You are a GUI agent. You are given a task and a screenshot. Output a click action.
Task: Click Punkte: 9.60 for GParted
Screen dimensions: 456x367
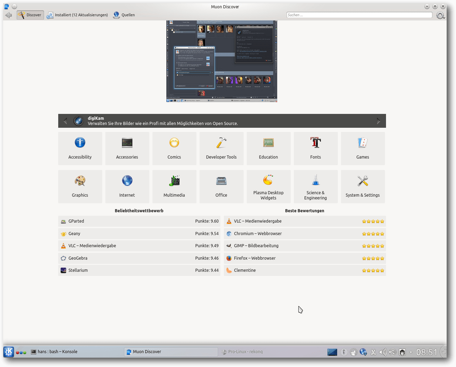207,221
